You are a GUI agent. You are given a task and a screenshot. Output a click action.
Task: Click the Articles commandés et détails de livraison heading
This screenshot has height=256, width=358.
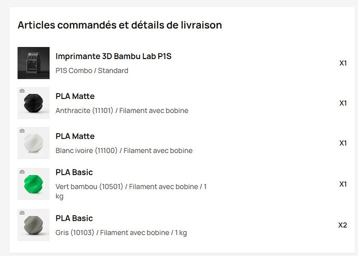[120, 25]
